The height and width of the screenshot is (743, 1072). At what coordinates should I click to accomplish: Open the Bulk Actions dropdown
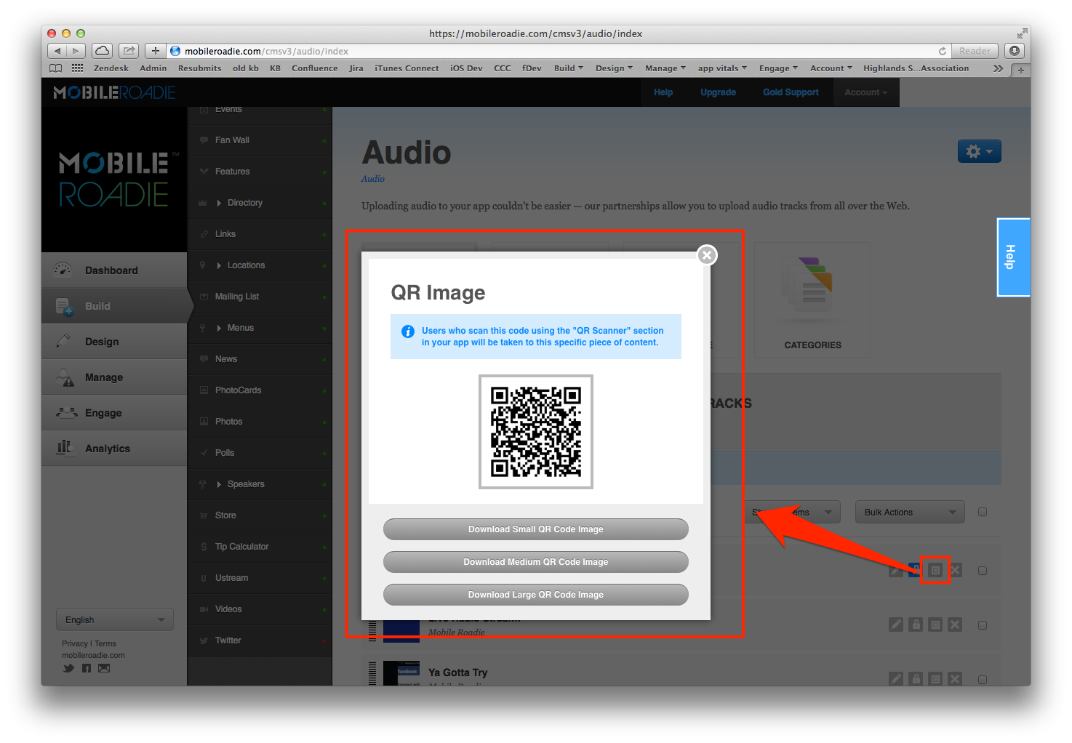(x=909, y=513)
